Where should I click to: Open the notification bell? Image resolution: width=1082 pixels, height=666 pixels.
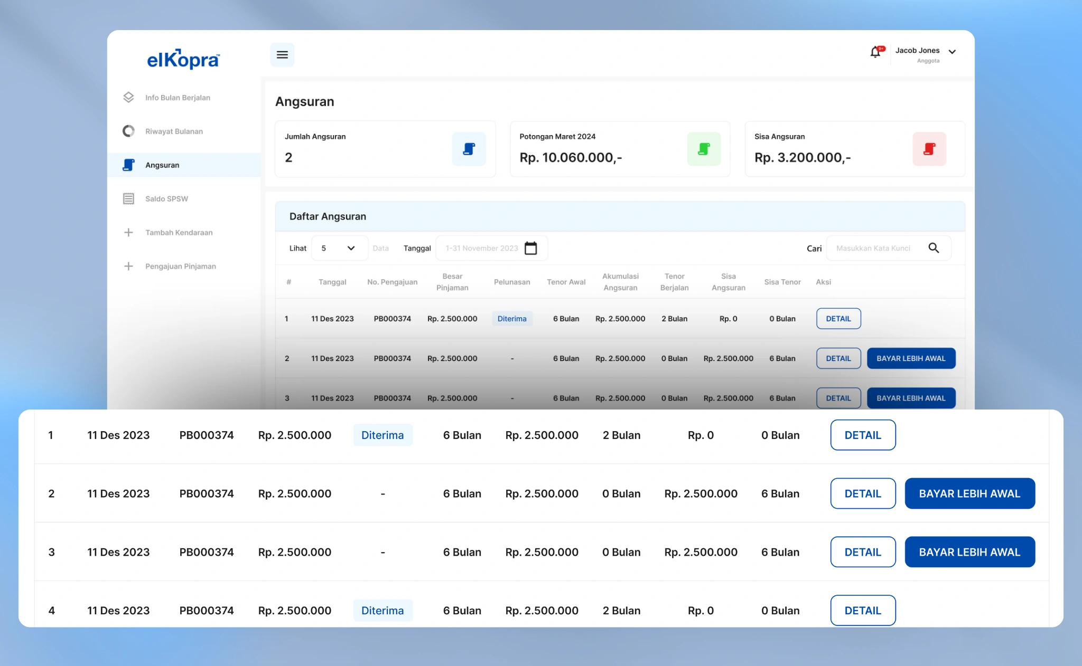(x=876, y=52)
